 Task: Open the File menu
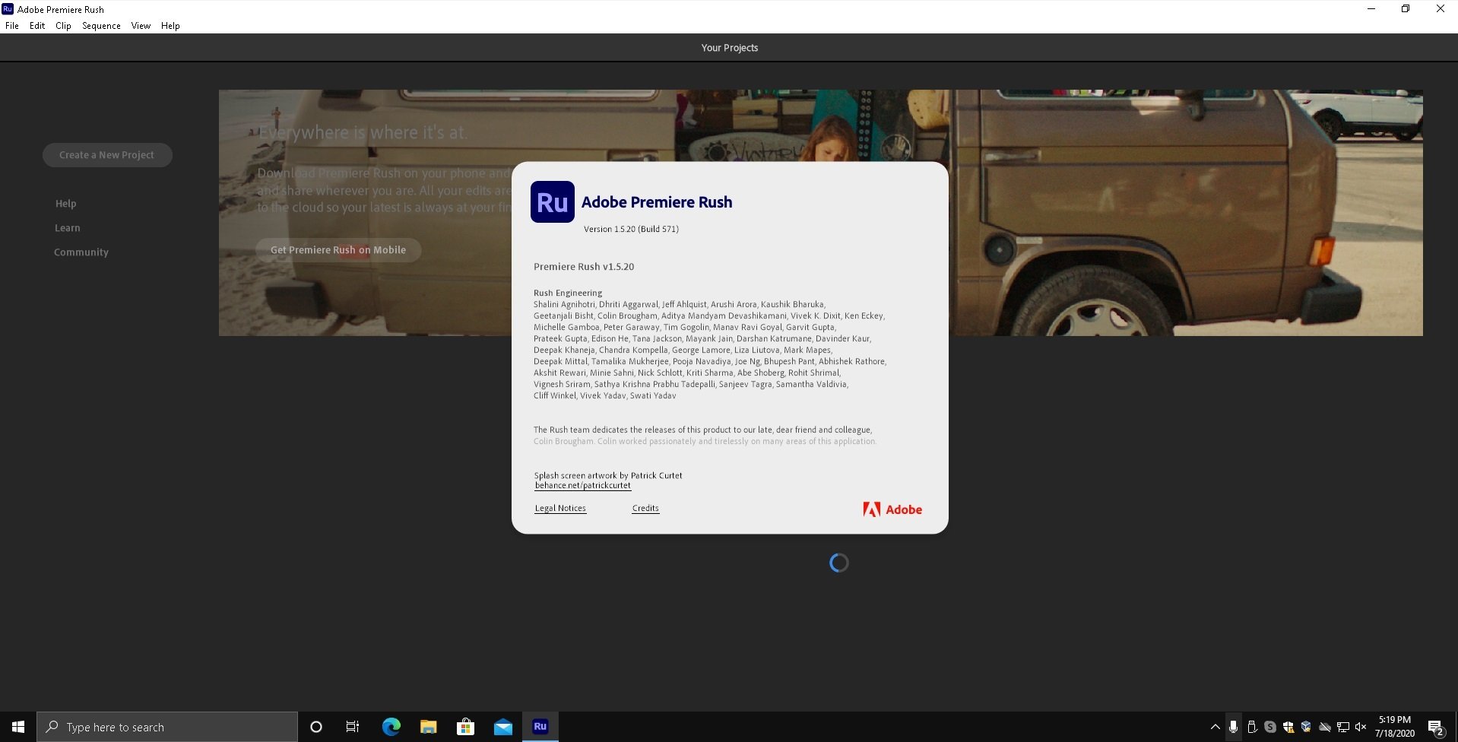[12, 26]
